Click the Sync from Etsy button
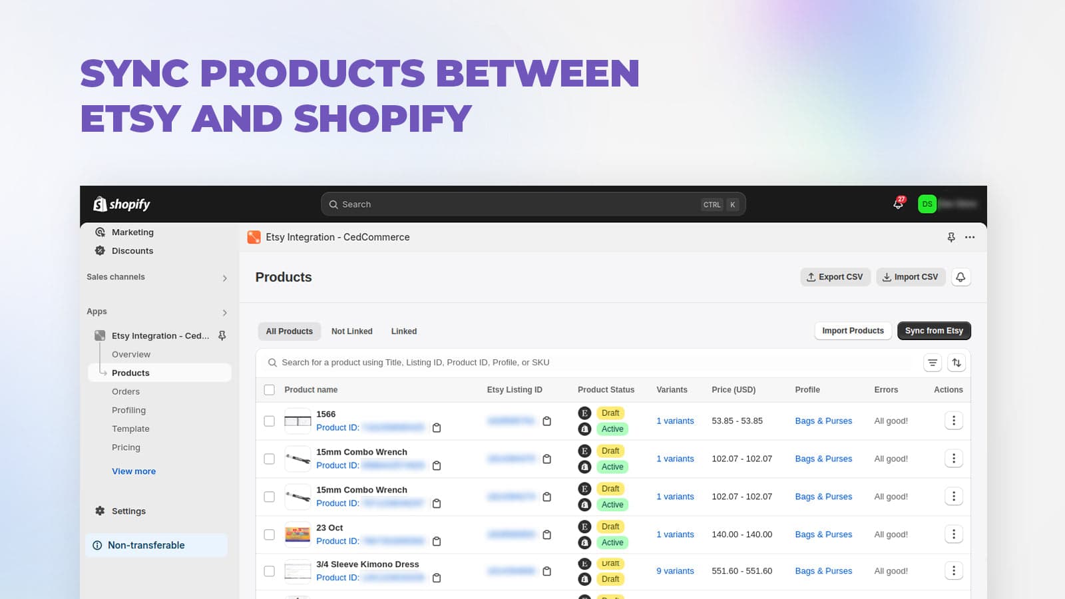Screen dimensions: 1065x599 coord(934,330)
